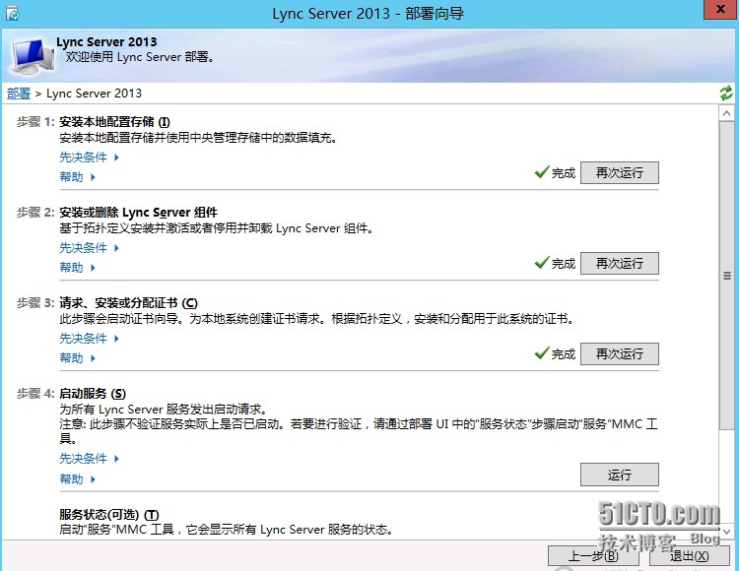Viewport: 739px width, 571px height.
Task: Expand 帮助 under step 3
Action: [x=77, y=358]
